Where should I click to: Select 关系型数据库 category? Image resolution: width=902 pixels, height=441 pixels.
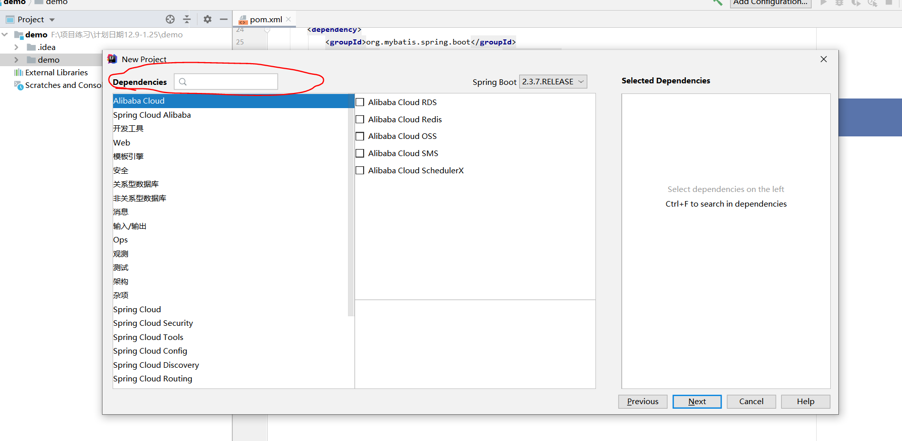click(x=230, y=184)
